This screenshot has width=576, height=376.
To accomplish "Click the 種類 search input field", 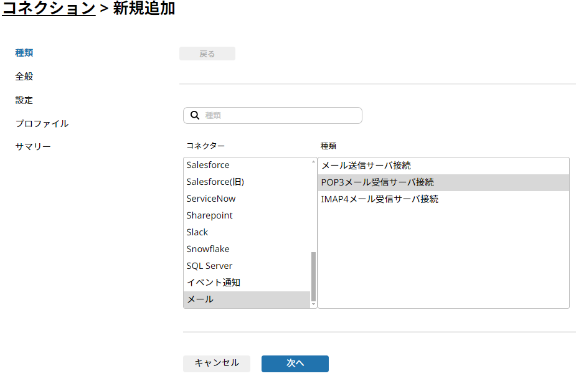I will click(273, 115).
